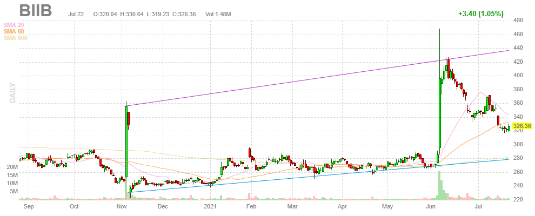Click the Nov month label
The image size is (535, 216).
coord(122,206)
